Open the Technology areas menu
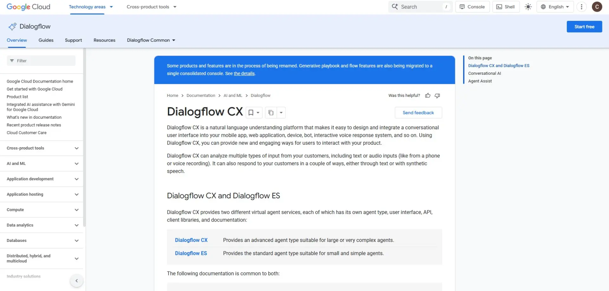The image size is (609, 291). tap(91, 7)
